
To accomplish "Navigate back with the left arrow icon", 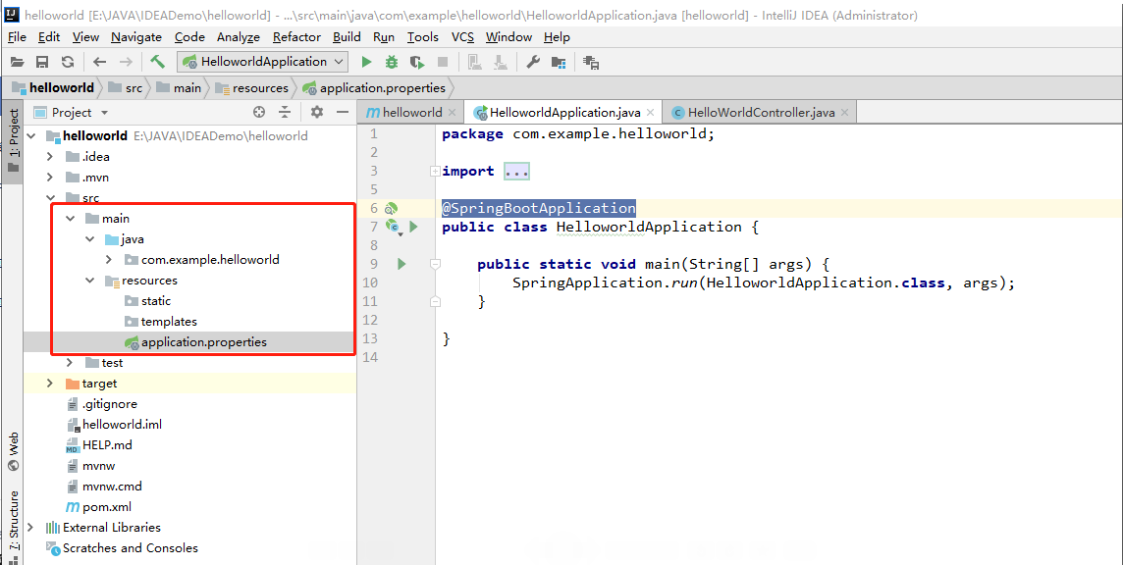I will [x=99, y=63].
